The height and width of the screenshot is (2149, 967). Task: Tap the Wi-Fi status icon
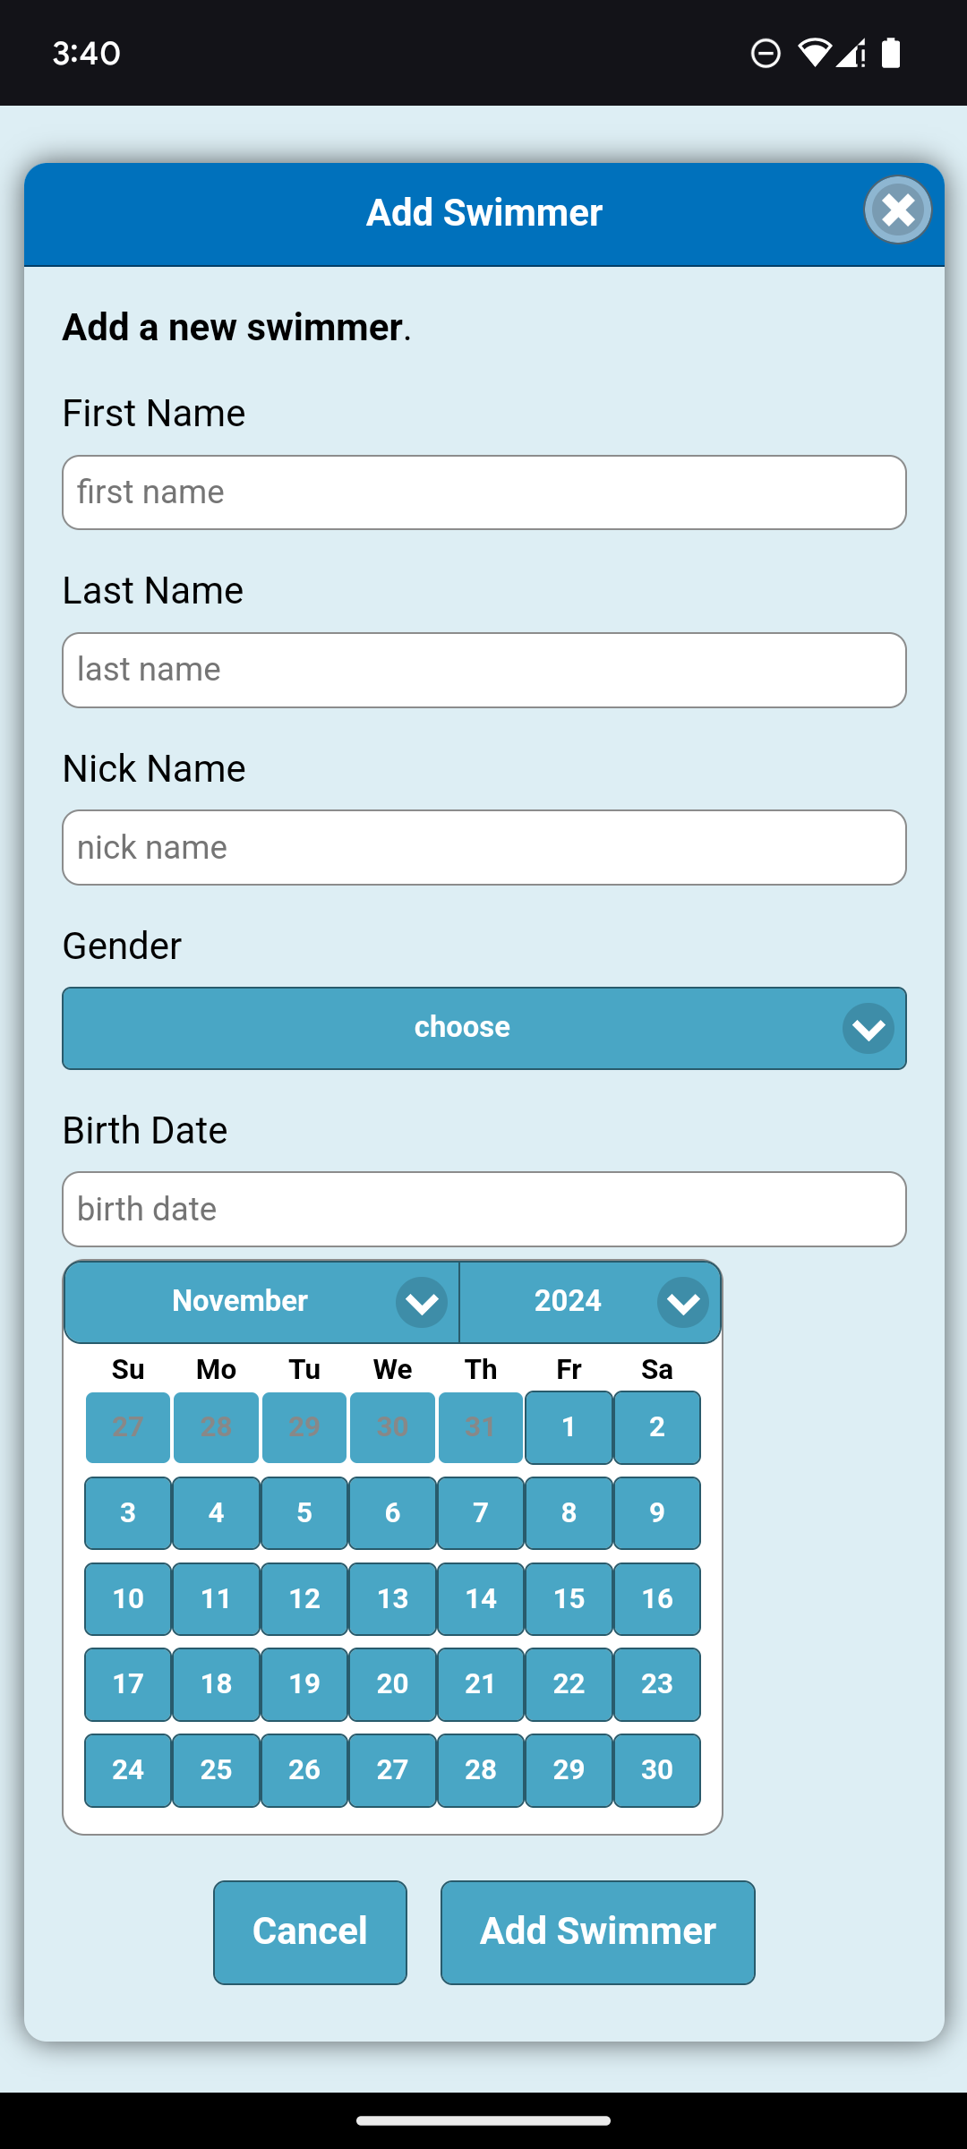813,53
